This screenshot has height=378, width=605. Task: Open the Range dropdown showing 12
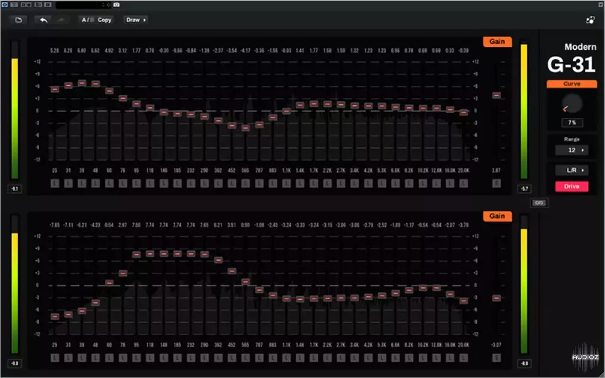(x=572, y=150)
